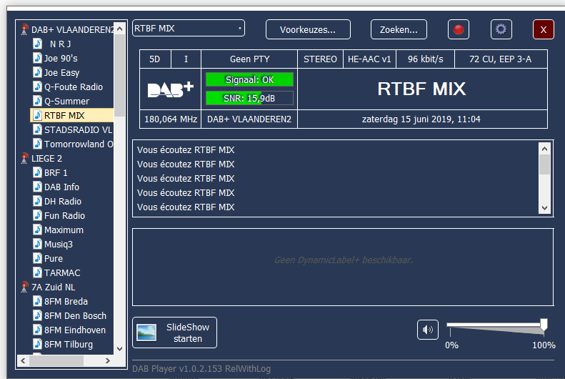Image resolution: width=565 pixels, height=379 pixels.
Task: Click the Geen DynamicLabel+ beschikbaar message
Action: [x=344, y=260]
